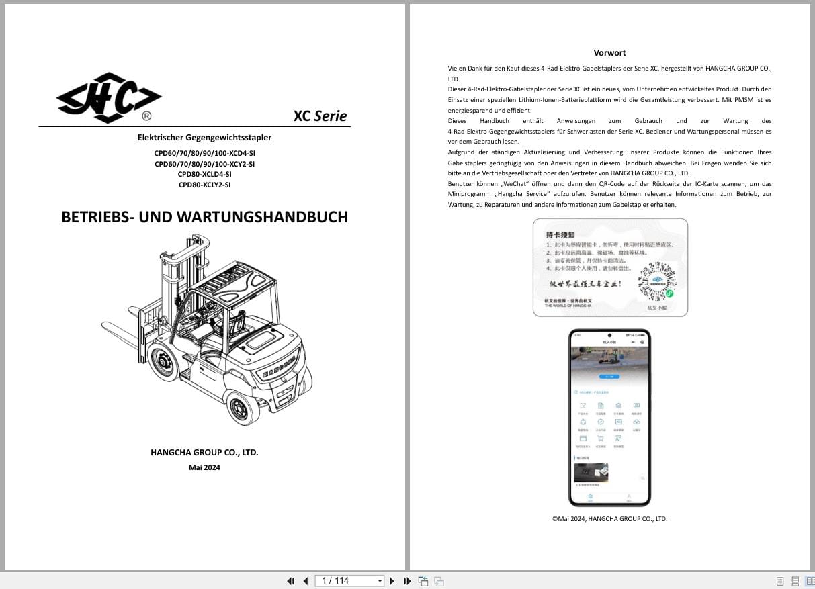Jump to the last page
Screen dimensions: 815x589
[x=407, y=580]
